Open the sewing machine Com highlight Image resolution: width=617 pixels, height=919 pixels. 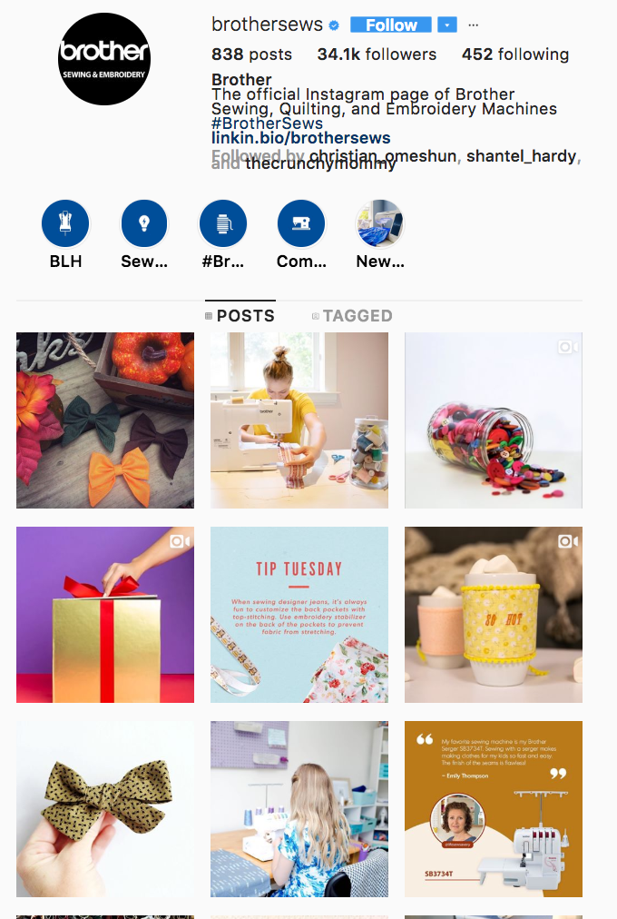click(301, 223)
